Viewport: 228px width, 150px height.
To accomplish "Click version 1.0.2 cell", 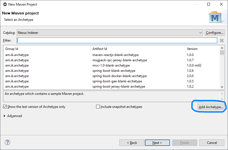I will coord(190,87).
